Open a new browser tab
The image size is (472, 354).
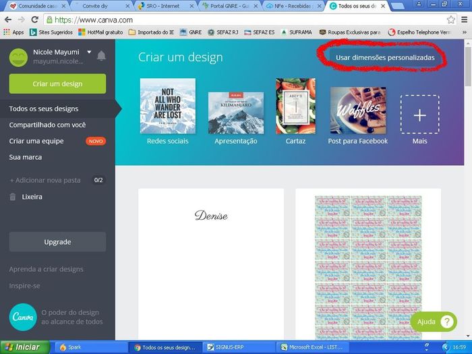pyautogui.click(x=397, y=5)
